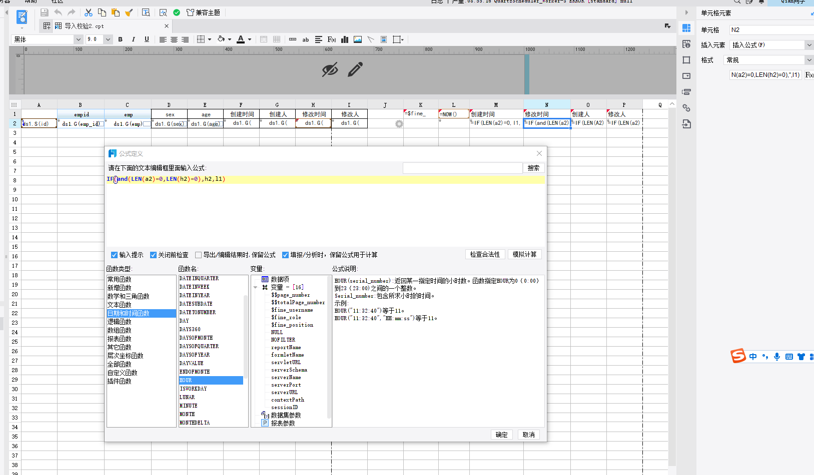
Task: Open the Sogou input method icon
Action: [x=738, y=356]
